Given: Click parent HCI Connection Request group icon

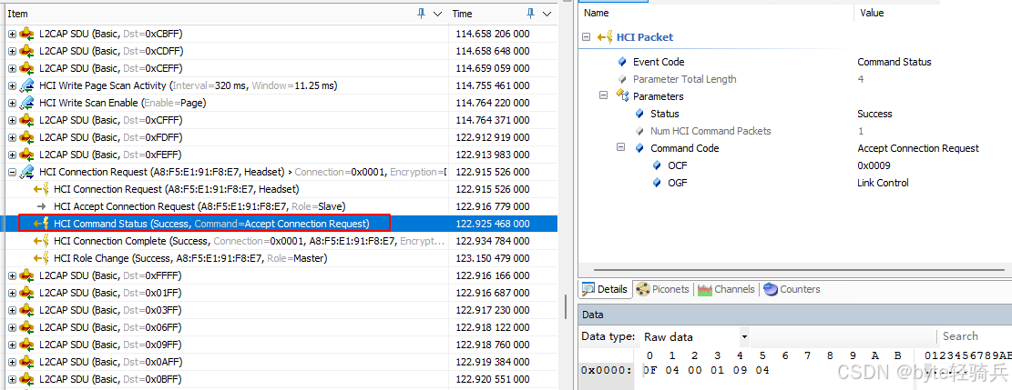Looking at the screenshot, I should click(x=26, y=172).
